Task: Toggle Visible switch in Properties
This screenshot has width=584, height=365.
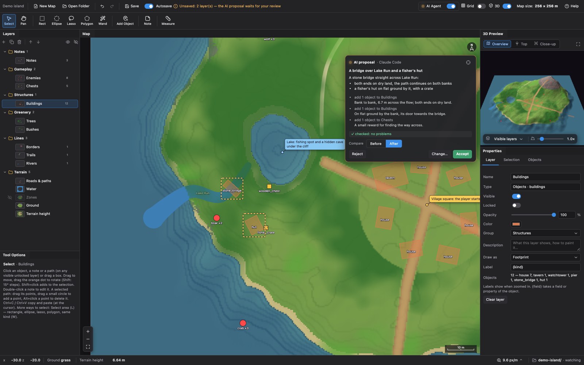Action: [x=516, y=196]
